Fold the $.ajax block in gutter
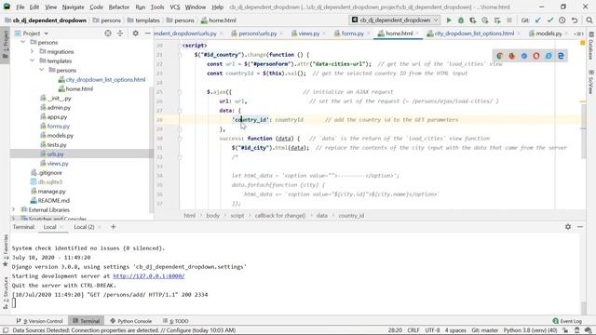The height and width of the screenshot is (335, 596). coord(180,92)
